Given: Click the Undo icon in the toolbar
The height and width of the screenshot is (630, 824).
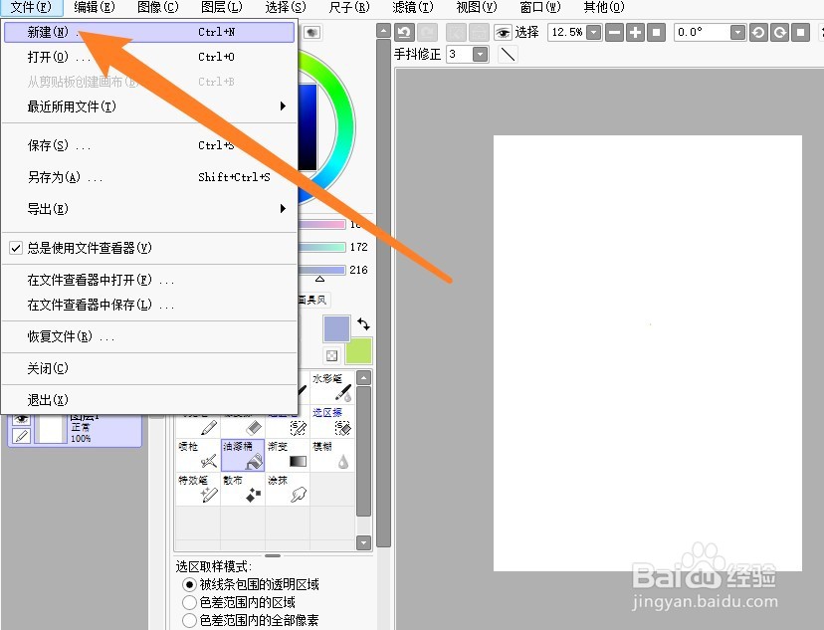Looking at the screenshot, I should coord(404,33).
